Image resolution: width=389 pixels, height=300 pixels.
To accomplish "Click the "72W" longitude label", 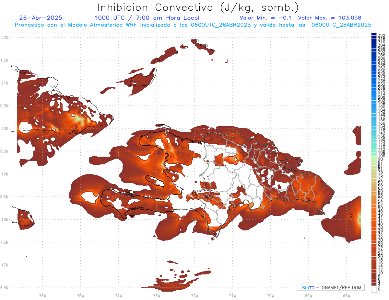I will pos(194,295).
